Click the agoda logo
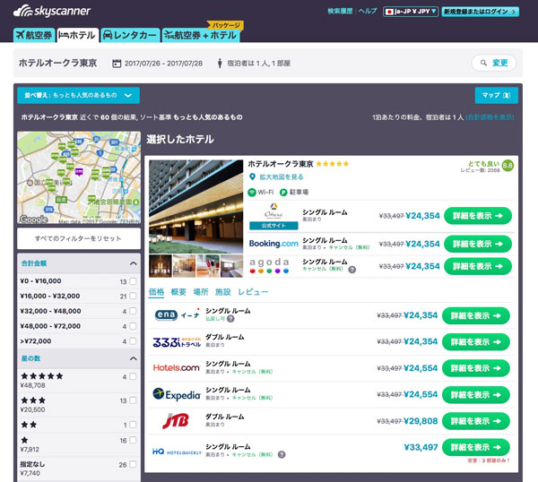This screenshot has height=482, width=538. 269,266
